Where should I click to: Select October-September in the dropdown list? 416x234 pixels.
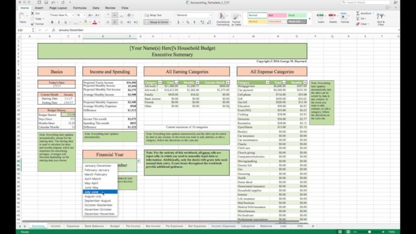click(x=100, y=205)
